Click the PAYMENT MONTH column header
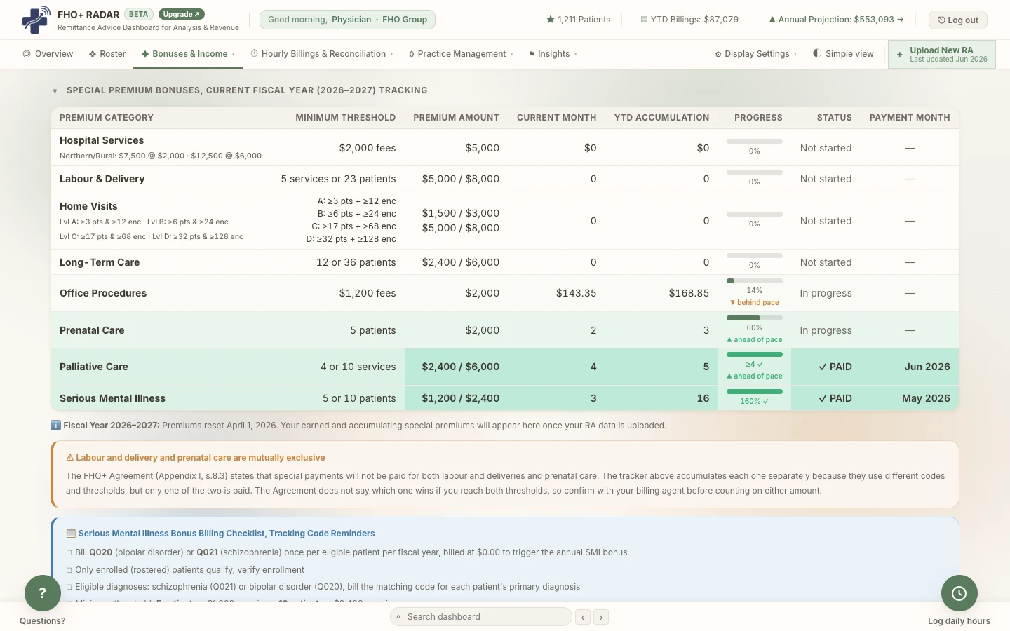Screen dimensions: 1010x631 910,118
